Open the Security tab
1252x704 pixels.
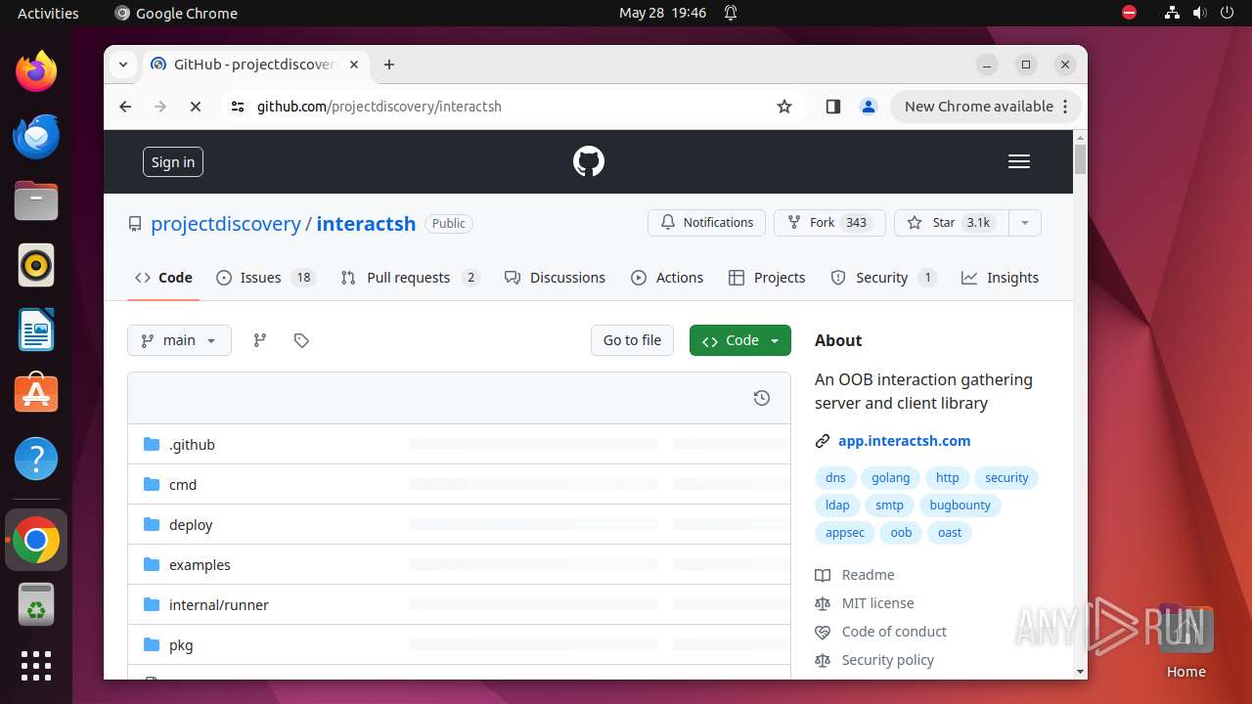coord(883,278)
